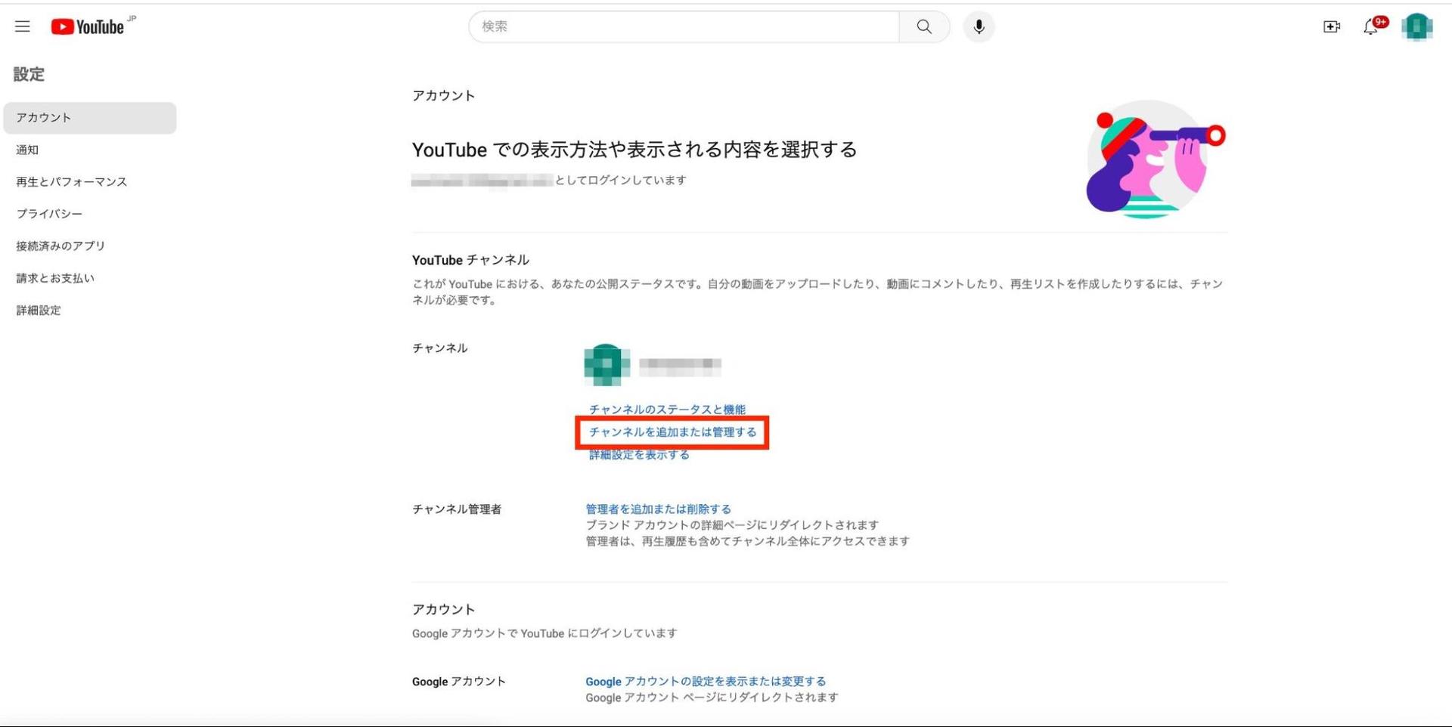Image resolution: width=1452 pixels, height=727 pixels.
Task: Open 詳細設定を表示する link
Action: [x=638, y=454]
